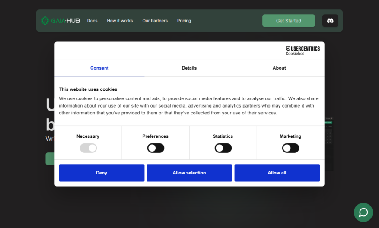The image size is (379, 228).
Task: Toggle the Necessary cookies switch
Action: [x=88, y=148]
